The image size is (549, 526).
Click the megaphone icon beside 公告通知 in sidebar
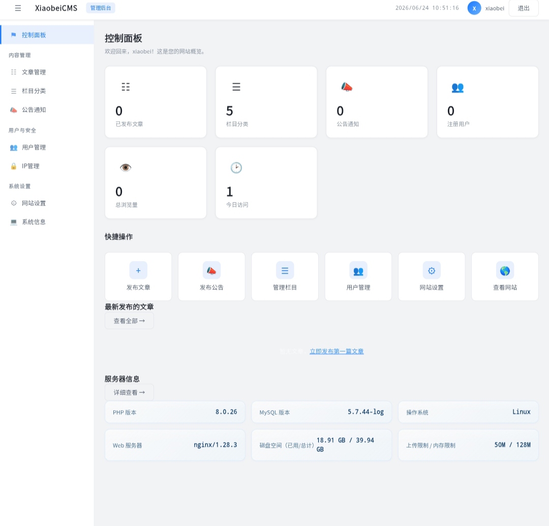coord(14,110)
